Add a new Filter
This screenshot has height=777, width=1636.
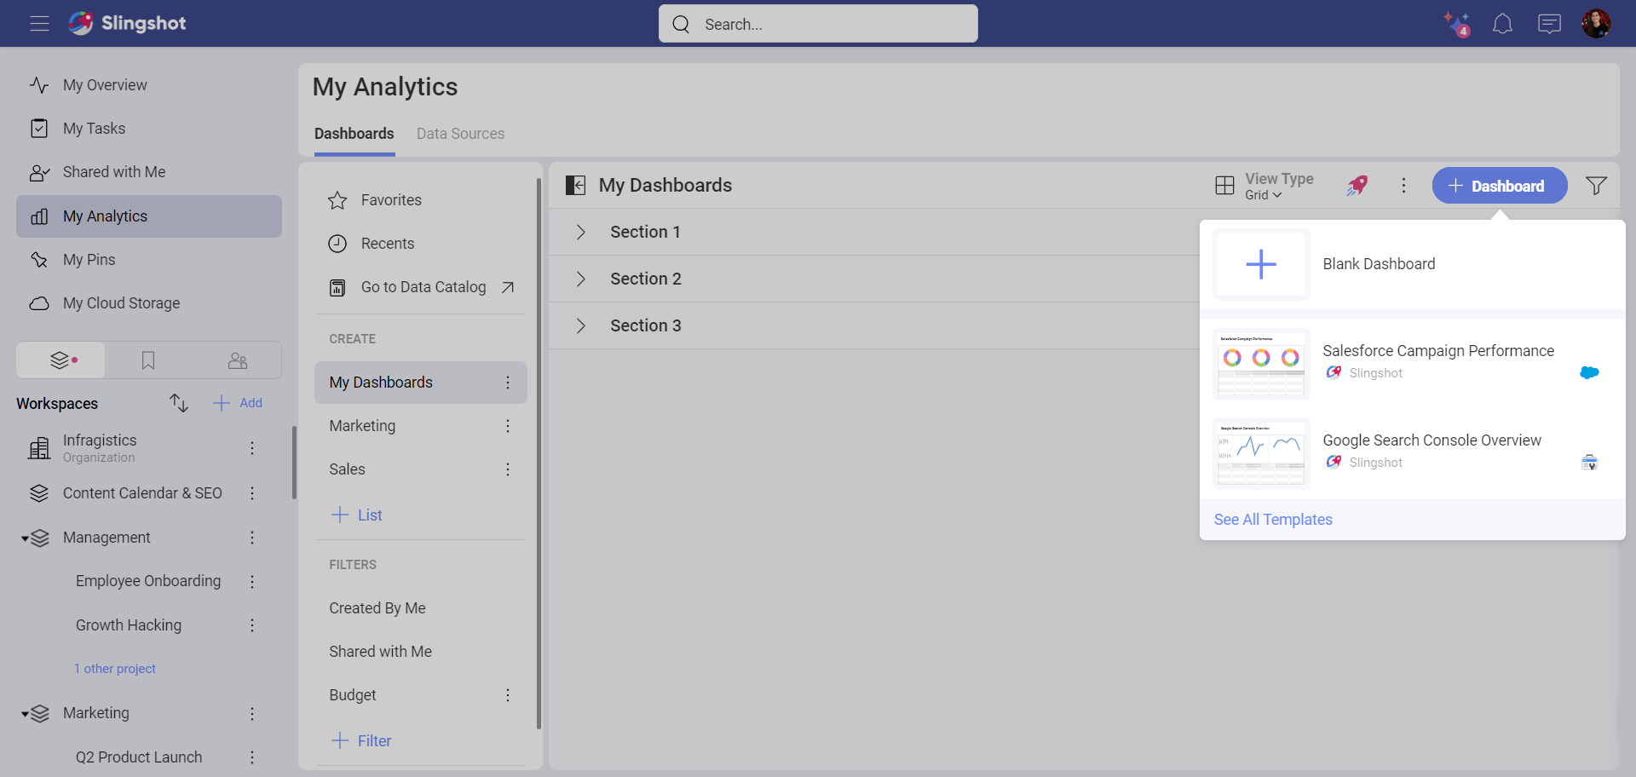(x=360, y=740)
